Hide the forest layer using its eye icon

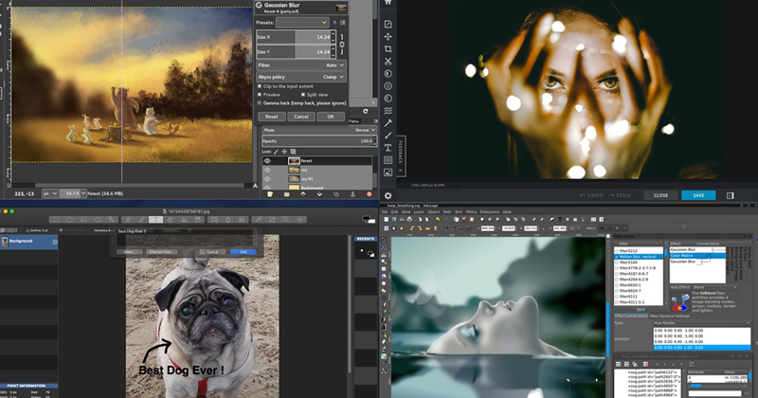coord(267,161)
